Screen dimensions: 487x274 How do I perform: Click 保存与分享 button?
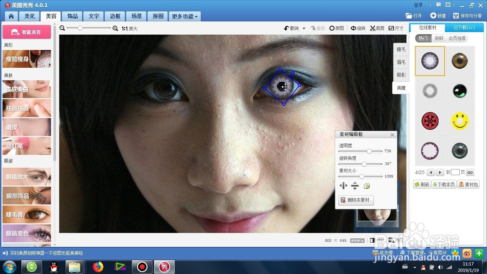pyautogui.click(x=467, y=16)
